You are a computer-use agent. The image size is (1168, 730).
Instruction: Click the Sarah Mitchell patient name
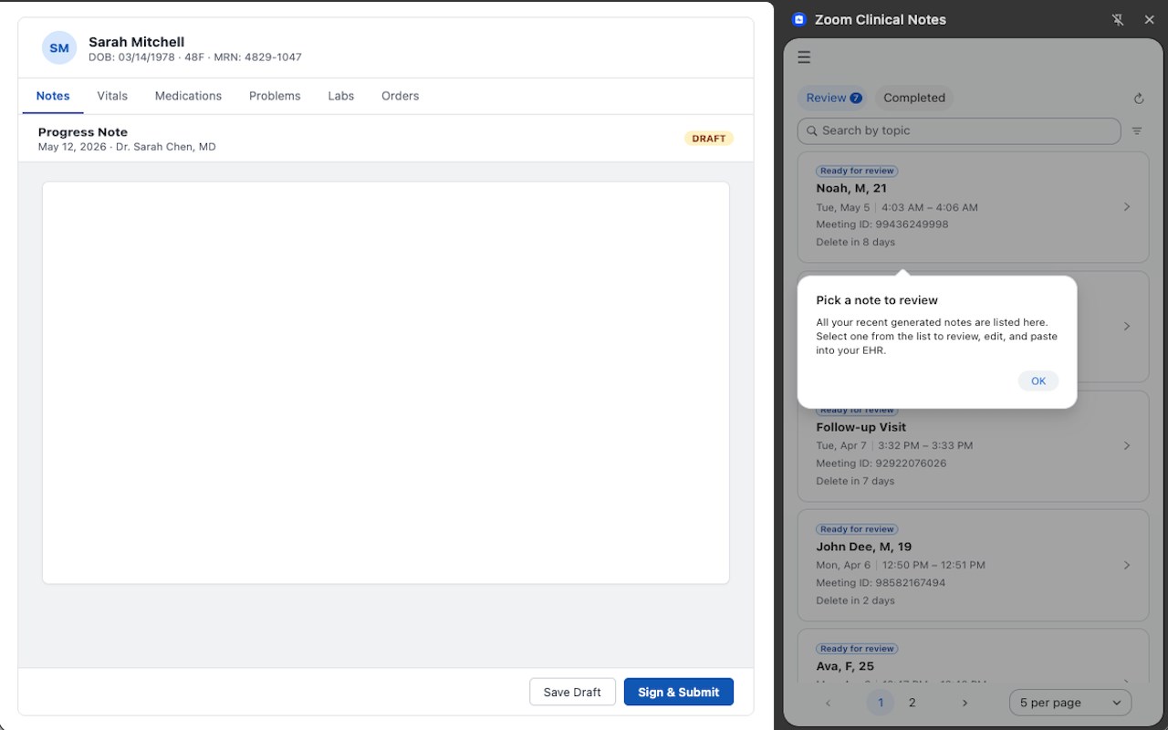136,42
